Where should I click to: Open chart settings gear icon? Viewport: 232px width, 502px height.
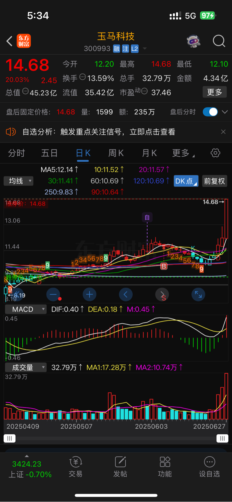click(215, 153)
